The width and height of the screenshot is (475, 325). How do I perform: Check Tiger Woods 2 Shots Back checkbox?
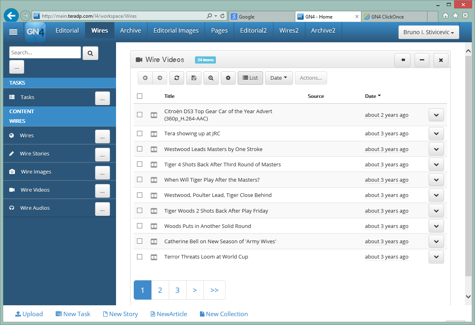tap(140, 210)
